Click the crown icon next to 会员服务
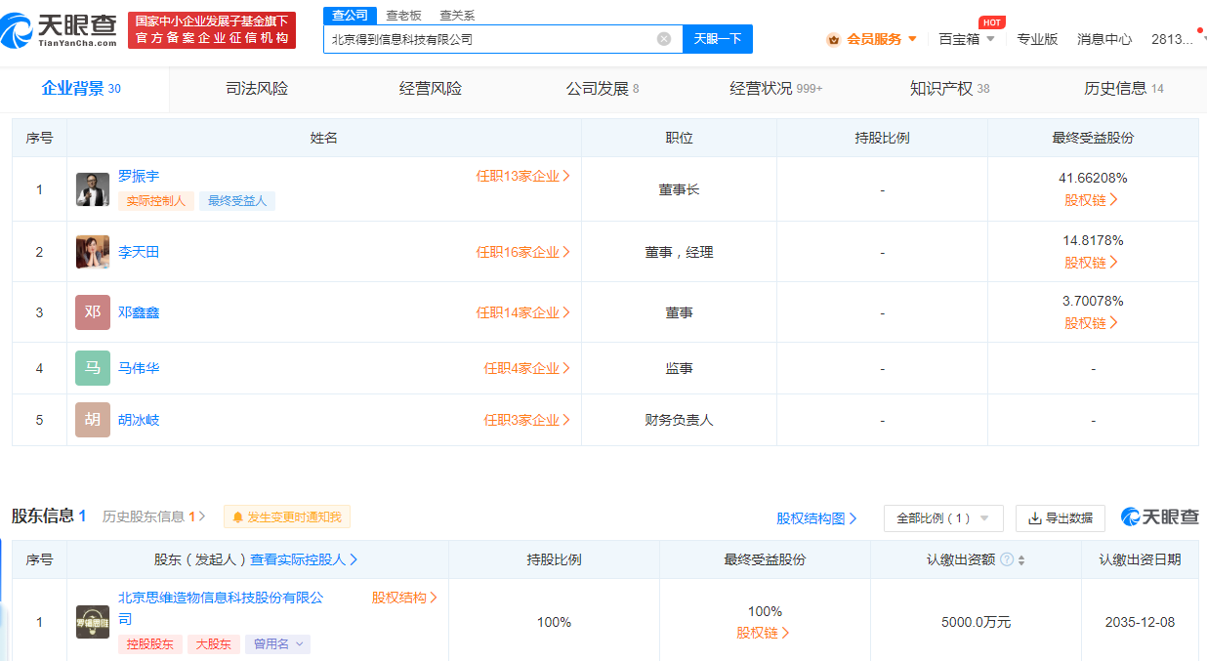The width and height of the screenshot is (1207, 661). 833,38
